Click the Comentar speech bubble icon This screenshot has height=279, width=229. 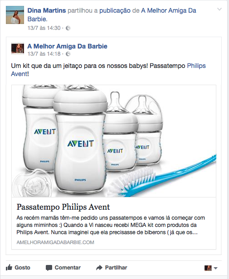pos(49,268)
